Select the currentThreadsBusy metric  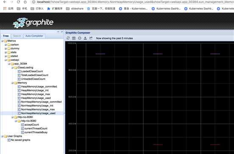36,132
